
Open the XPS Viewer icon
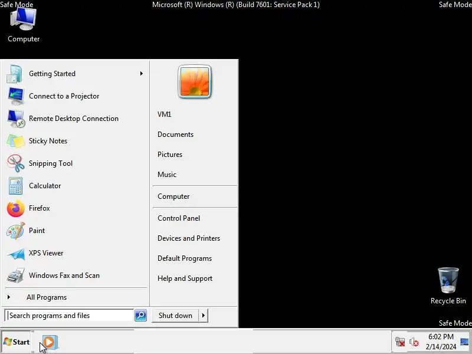[x=17, y=254]
